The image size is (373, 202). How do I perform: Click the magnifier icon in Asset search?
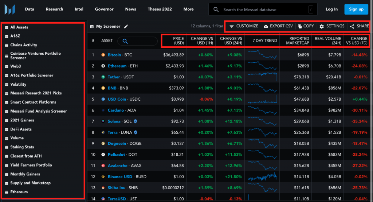pos(125,41)
